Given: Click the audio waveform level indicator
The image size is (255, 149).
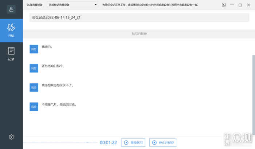Looking at the screenshot, I should click(60, 142).
